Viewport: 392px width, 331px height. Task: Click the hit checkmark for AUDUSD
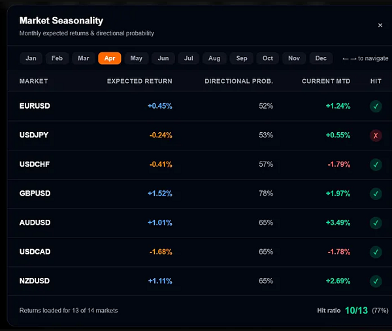coord(376,223)
